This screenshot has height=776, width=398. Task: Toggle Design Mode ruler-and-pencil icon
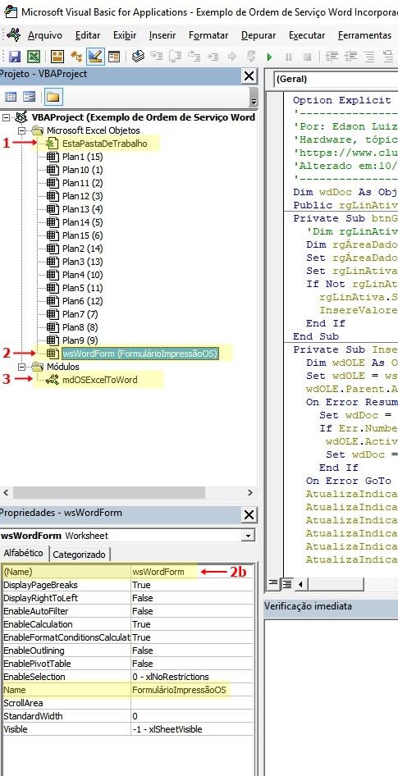[95, 57]
